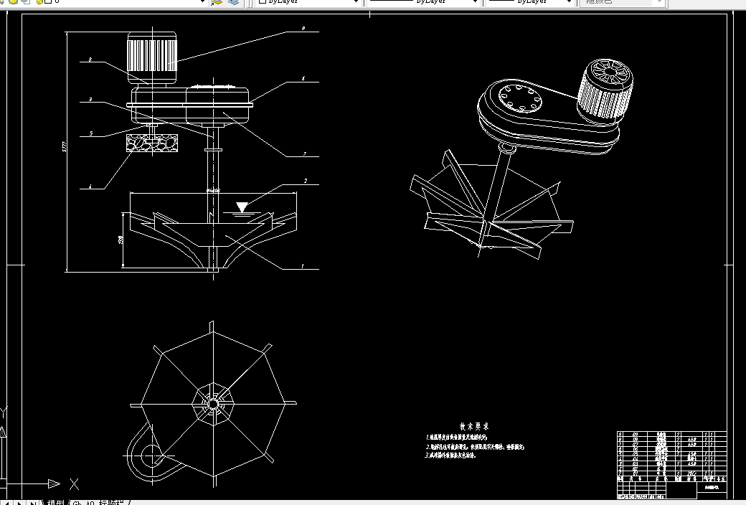Pick the ribbed motor in front view
The width and height of the screenshot is (746, 505).
(x=152, y=56)
